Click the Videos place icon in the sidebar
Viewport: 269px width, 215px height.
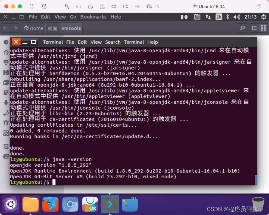coord(6,73)
